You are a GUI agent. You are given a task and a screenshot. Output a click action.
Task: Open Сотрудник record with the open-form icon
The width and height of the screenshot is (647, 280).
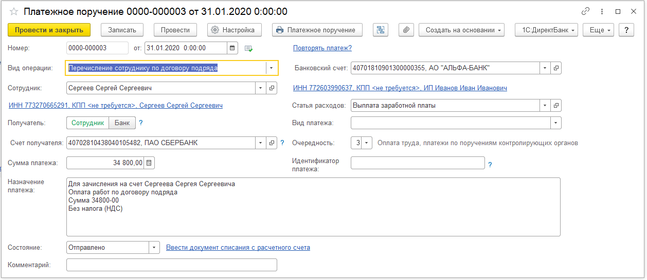[x=272, y=88]
